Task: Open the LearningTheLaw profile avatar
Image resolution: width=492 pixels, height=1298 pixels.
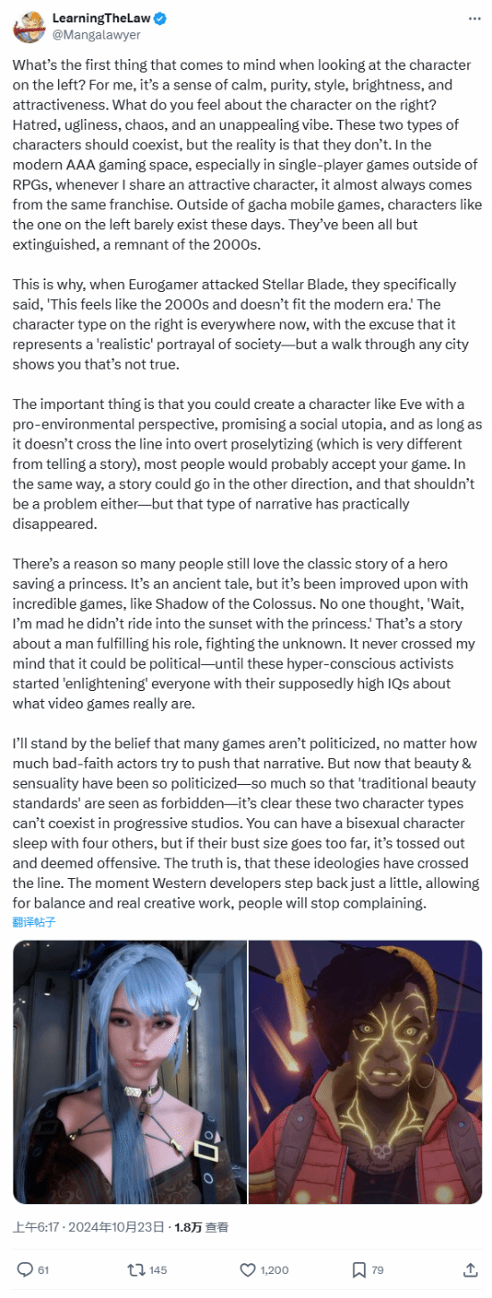Action: click(29, 27)
